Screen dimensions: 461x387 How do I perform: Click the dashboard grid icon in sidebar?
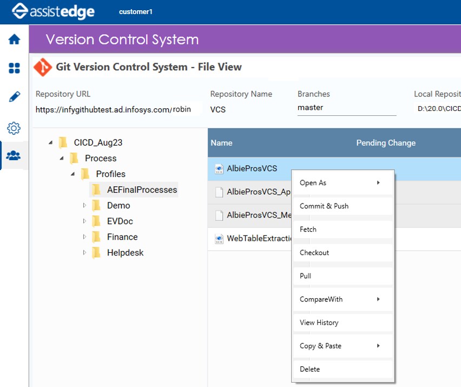pyautogui.click(x=14, y=68)
